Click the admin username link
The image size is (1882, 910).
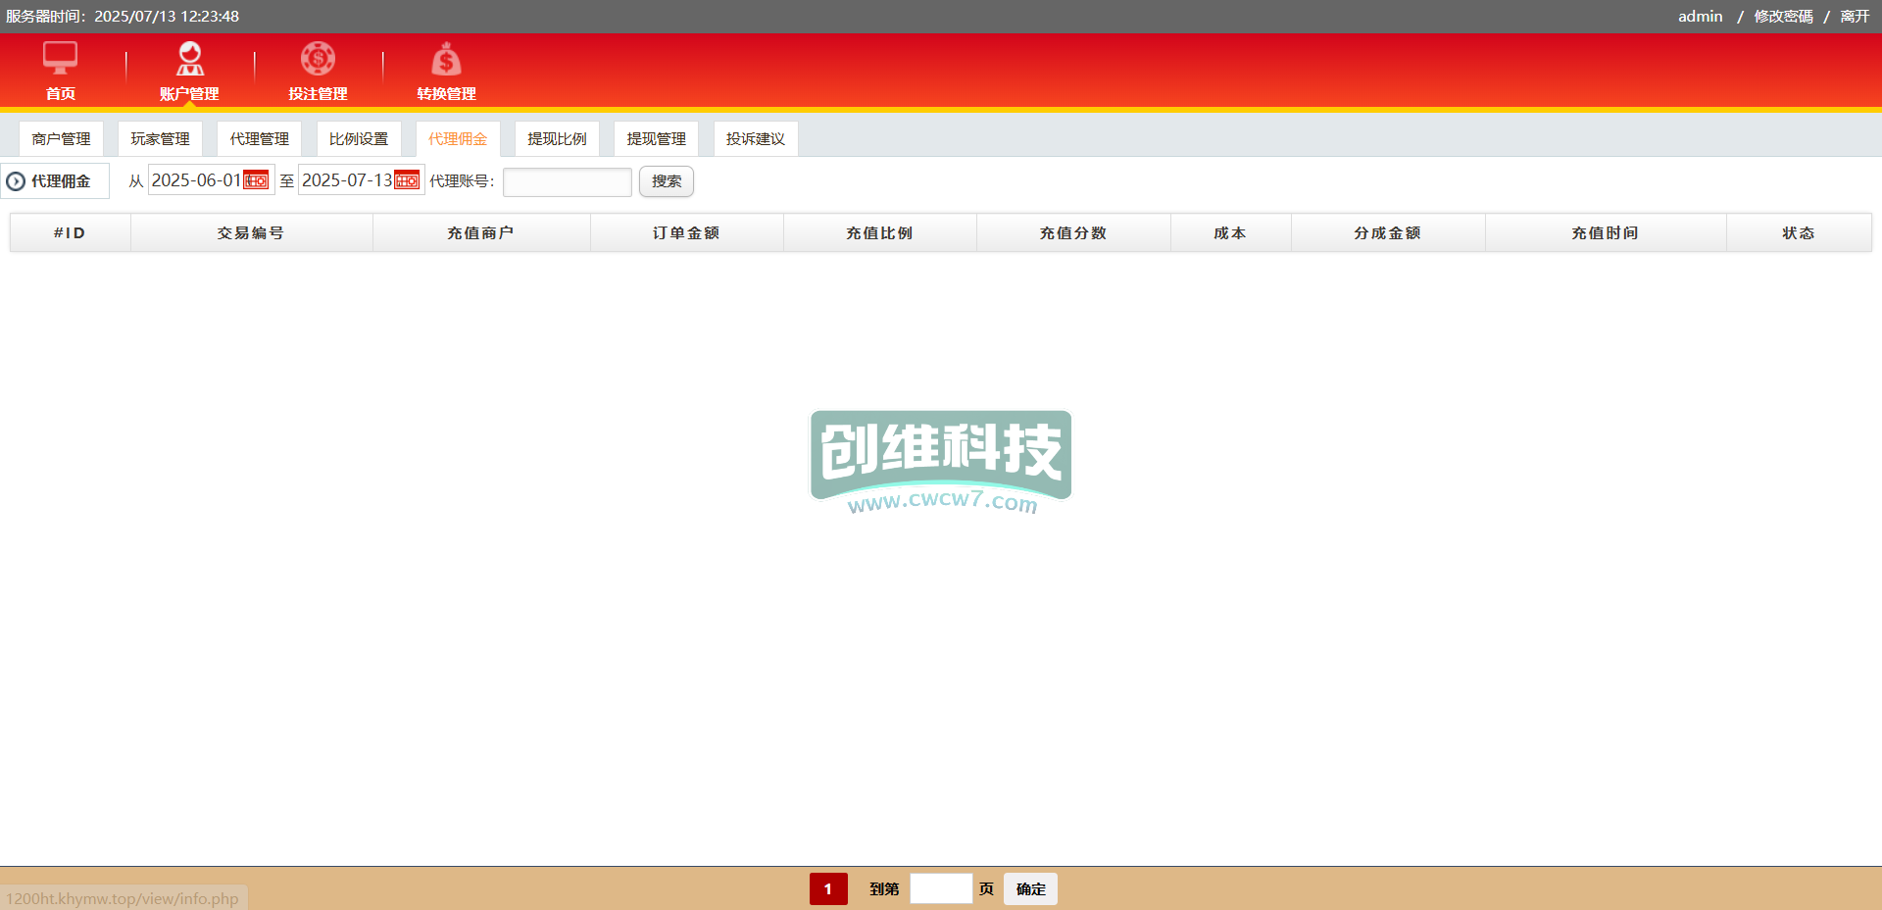(x=1700, y=17)
